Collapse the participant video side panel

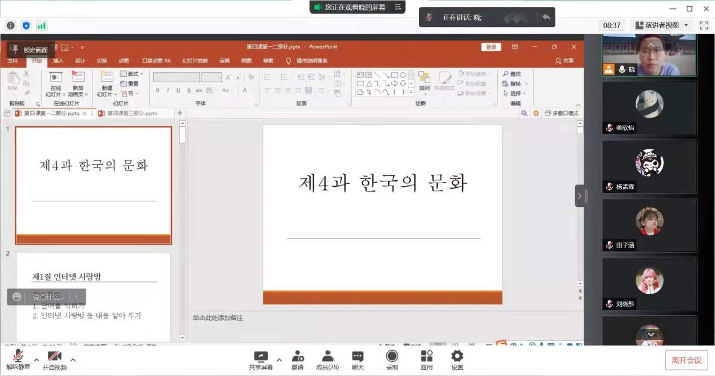point(580,196)
